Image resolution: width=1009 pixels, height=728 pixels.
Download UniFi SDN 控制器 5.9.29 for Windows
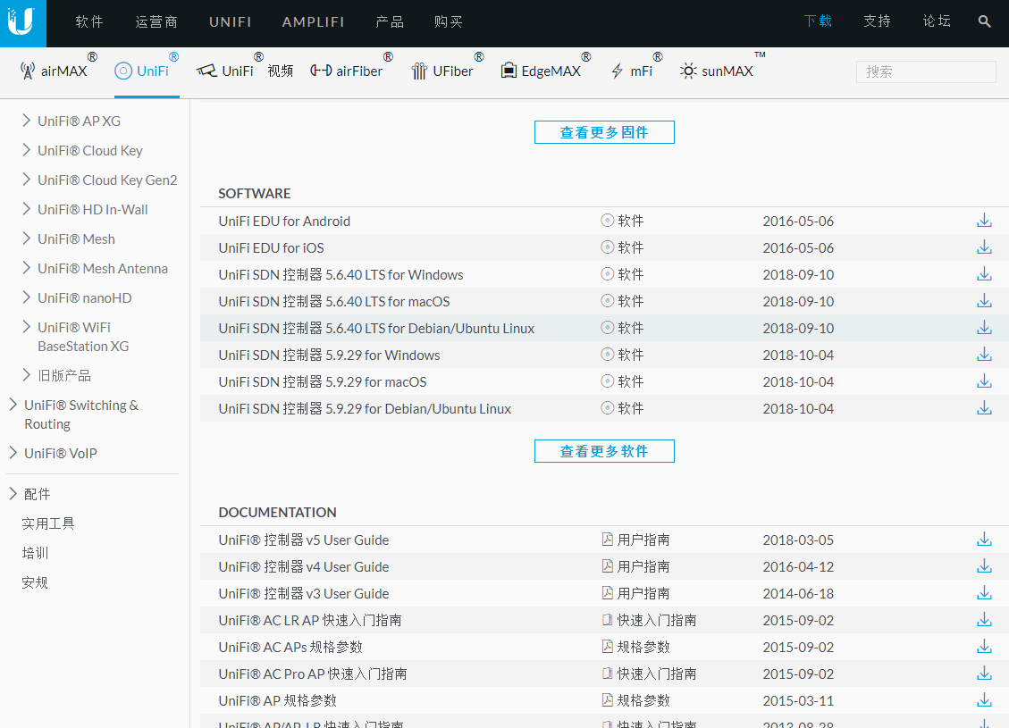coord(984,354)
